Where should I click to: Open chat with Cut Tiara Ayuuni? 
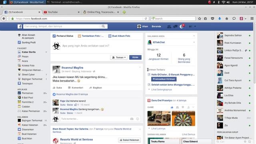click(234, 80)
